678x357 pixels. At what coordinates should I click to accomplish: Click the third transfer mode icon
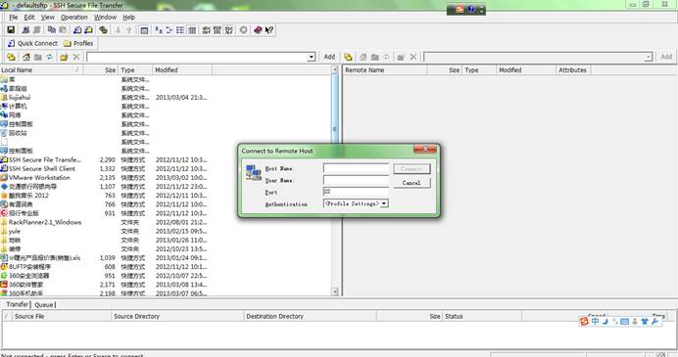click(228, 29)
